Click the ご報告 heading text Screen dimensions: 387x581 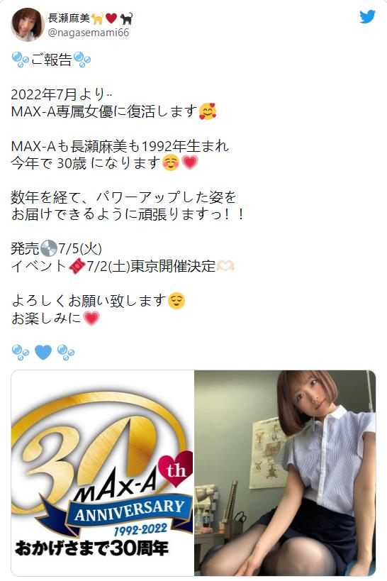tap(52, 60)
